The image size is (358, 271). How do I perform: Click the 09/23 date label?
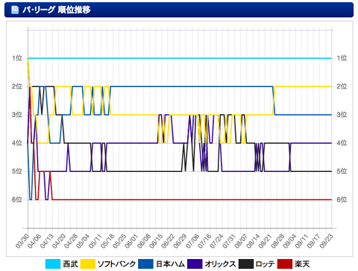pos(327,240)
